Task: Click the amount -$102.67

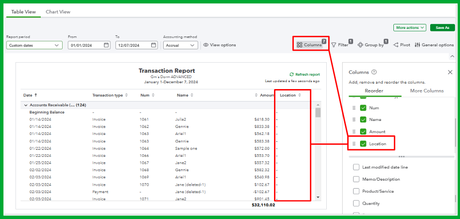Action: 262,192
